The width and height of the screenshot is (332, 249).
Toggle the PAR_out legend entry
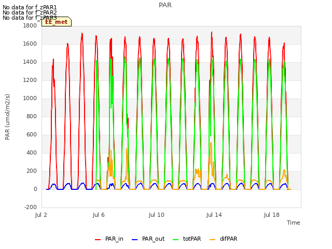(x=148, y=239)
